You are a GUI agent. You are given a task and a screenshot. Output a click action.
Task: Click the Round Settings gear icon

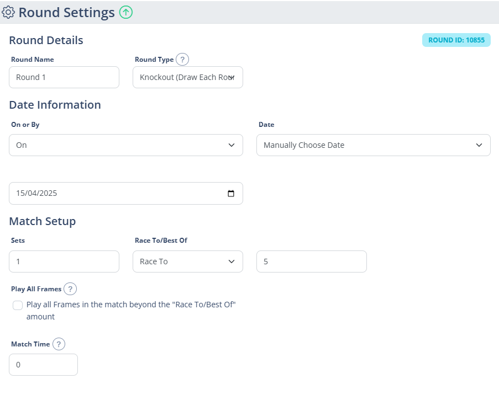(8, 12)
